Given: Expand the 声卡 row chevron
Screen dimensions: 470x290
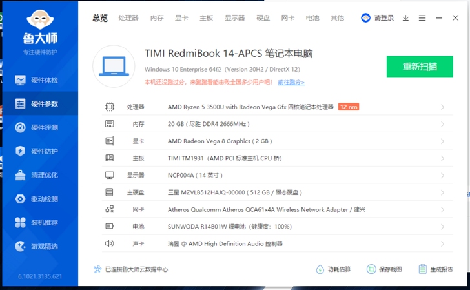Looking at the screenshot, I should [x=442, y=243].
